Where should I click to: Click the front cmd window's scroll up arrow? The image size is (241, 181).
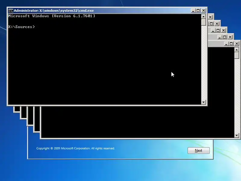[204, 17]
